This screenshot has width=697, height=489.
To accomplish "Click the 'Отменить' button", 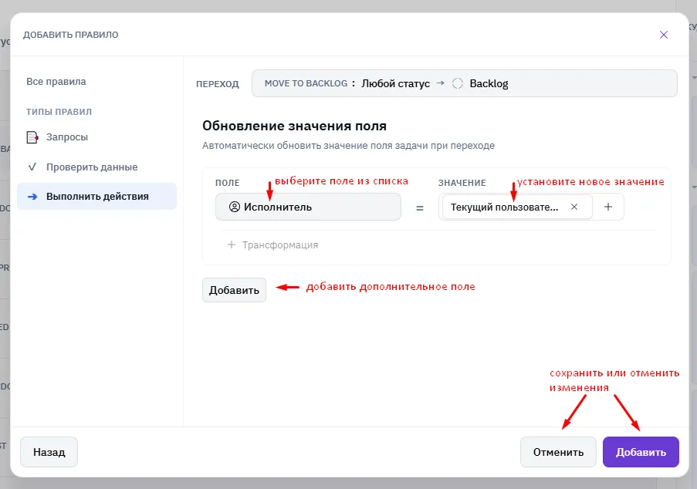I will 558,452.
